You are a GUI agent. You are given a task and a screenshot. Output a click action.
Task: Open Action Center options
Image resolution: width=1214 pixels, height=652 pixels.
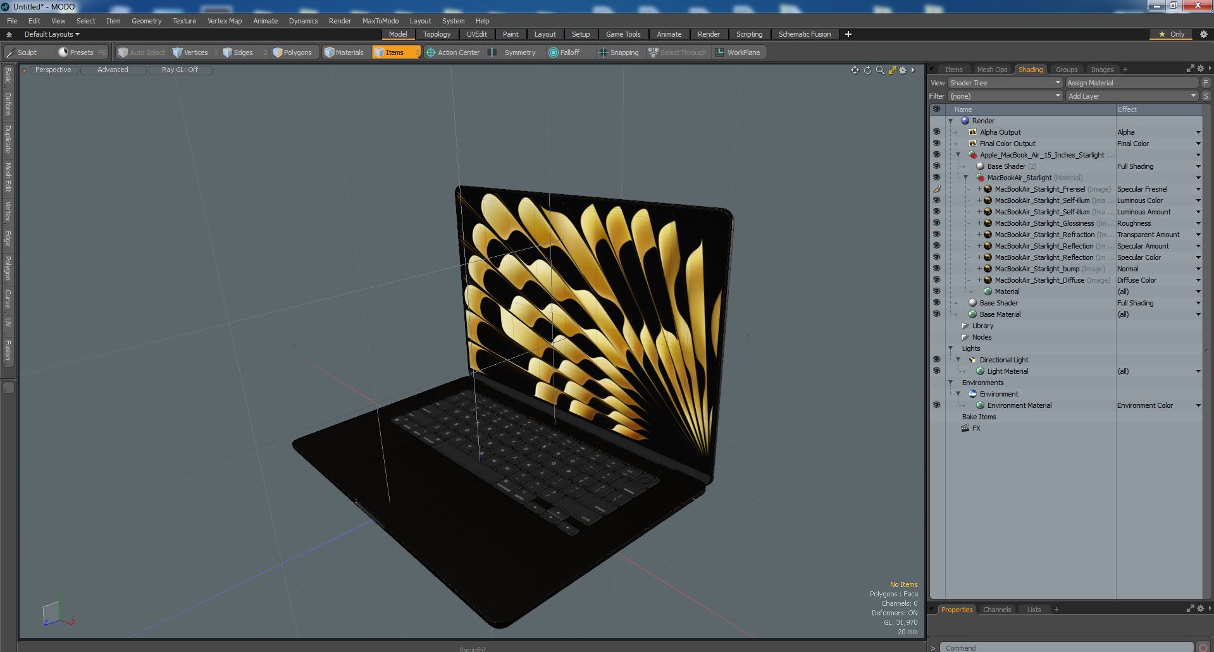point(453,52)
